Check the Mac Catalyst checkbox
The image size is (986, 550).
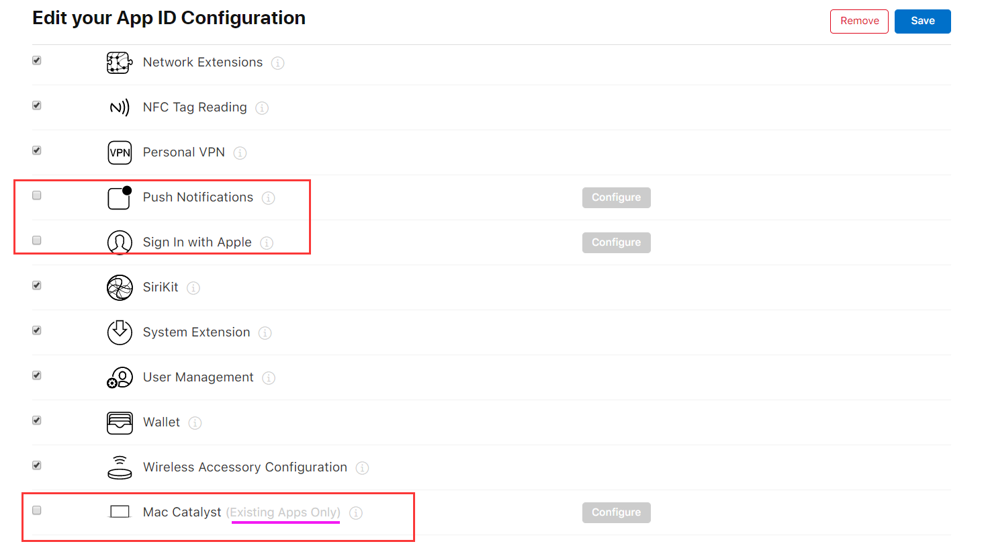coord(37,510)
